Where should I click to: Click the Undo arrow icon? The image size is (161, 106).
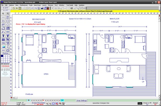(32, 8)
